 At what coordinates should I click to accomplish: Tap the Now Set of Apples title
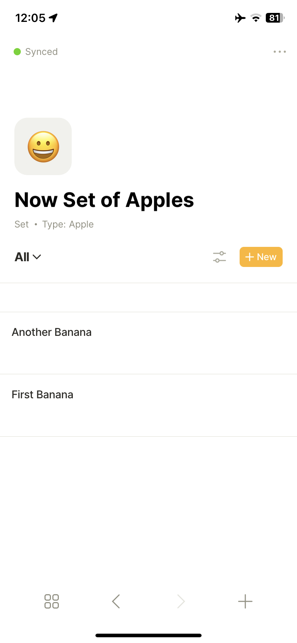tap(104, 200)
